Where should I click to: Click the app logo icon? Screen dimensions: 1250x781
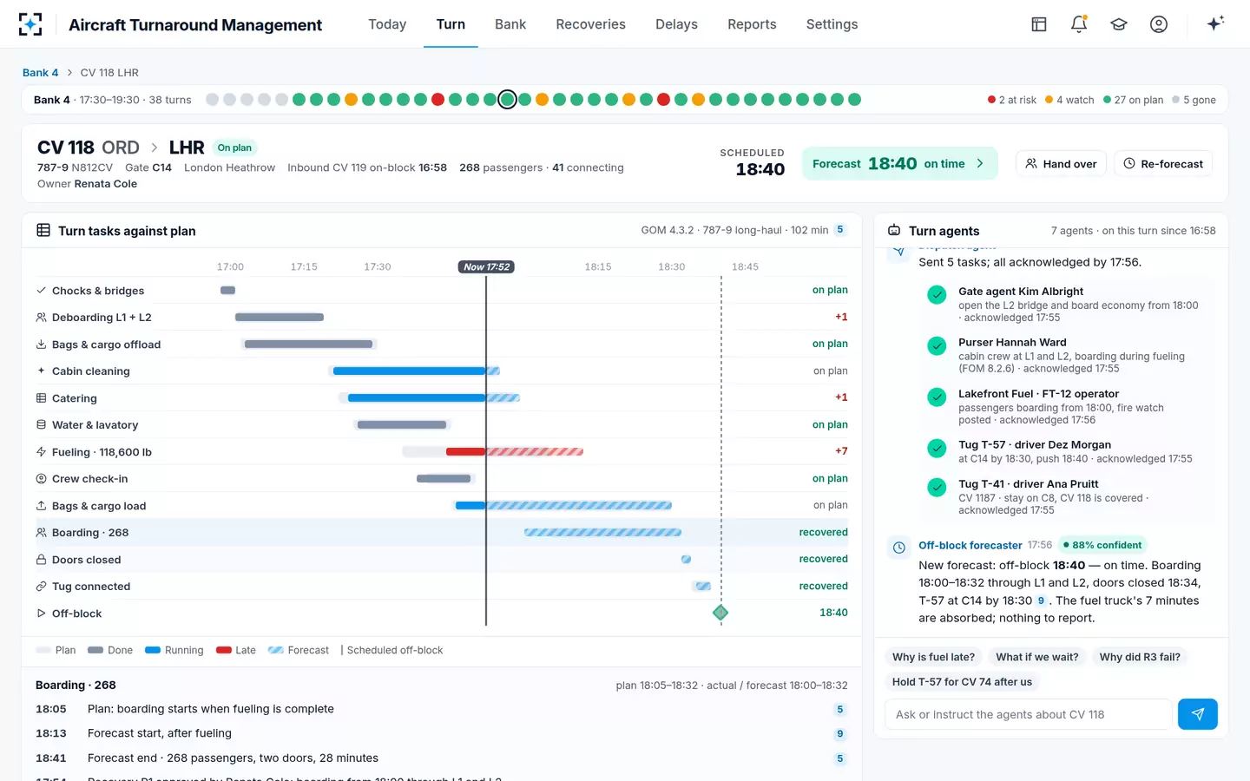(30, 24)
